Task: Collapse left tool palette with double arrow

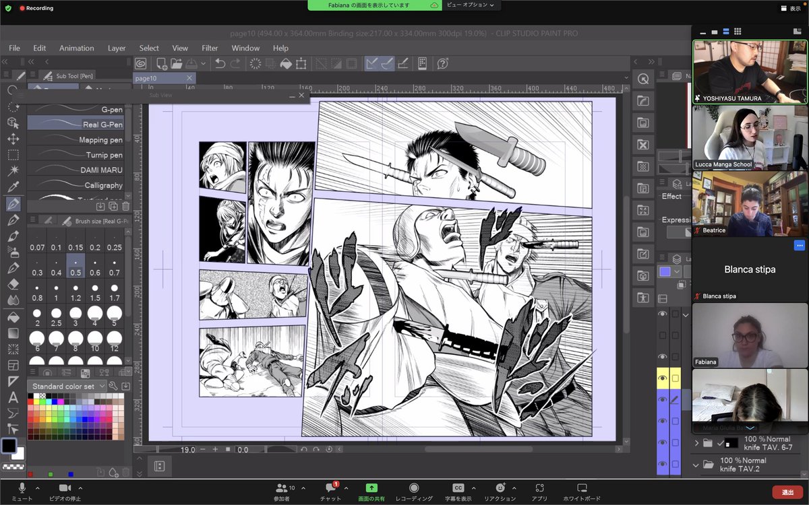Action: (5, 62)
